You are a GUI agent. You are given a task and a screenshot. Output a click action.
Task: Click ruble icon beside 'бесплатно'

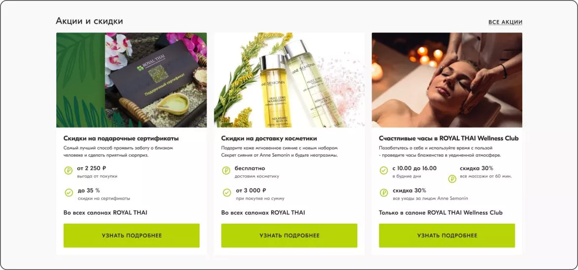[x=226, y=170]
